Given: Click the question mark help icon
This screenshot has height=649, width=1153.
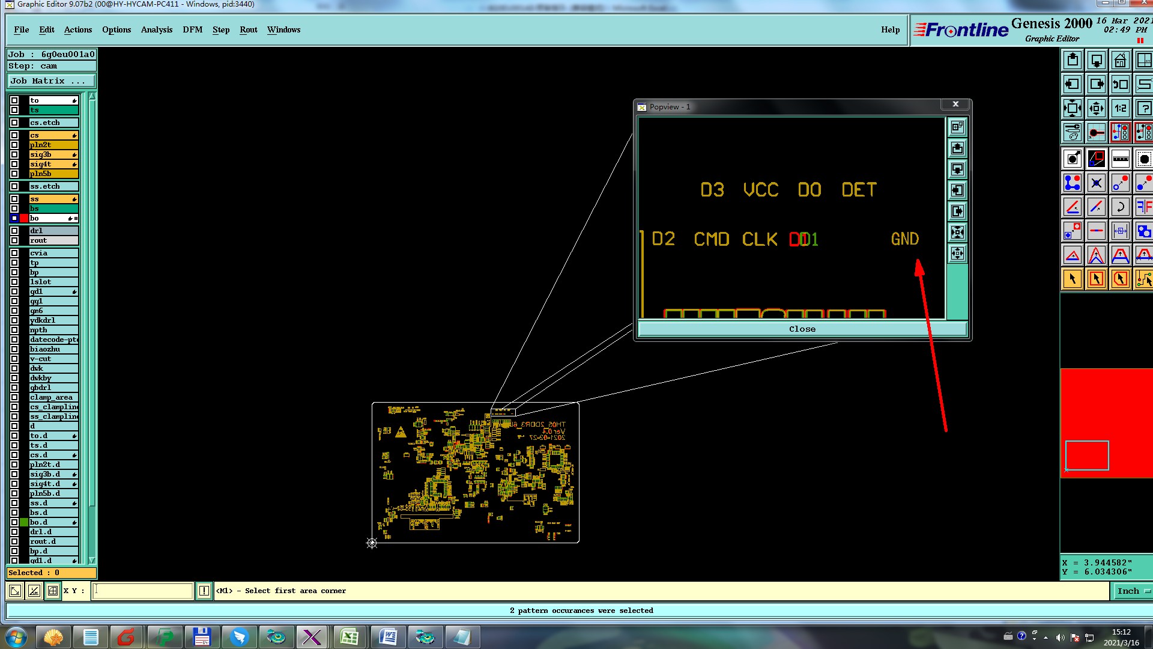Looking at the screenshot, I should coord(1143,108).
